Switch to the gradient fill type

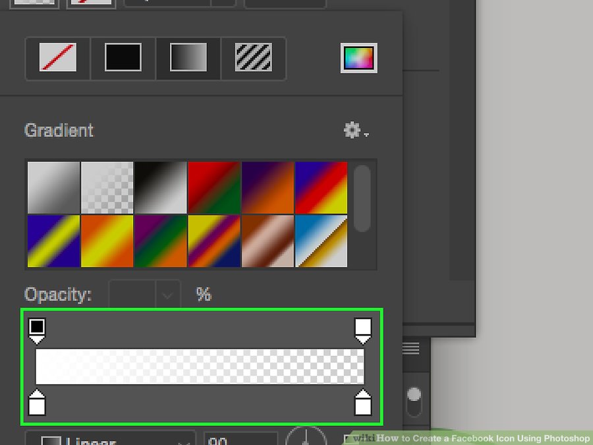pyautogui.click(x=187, y=57)
